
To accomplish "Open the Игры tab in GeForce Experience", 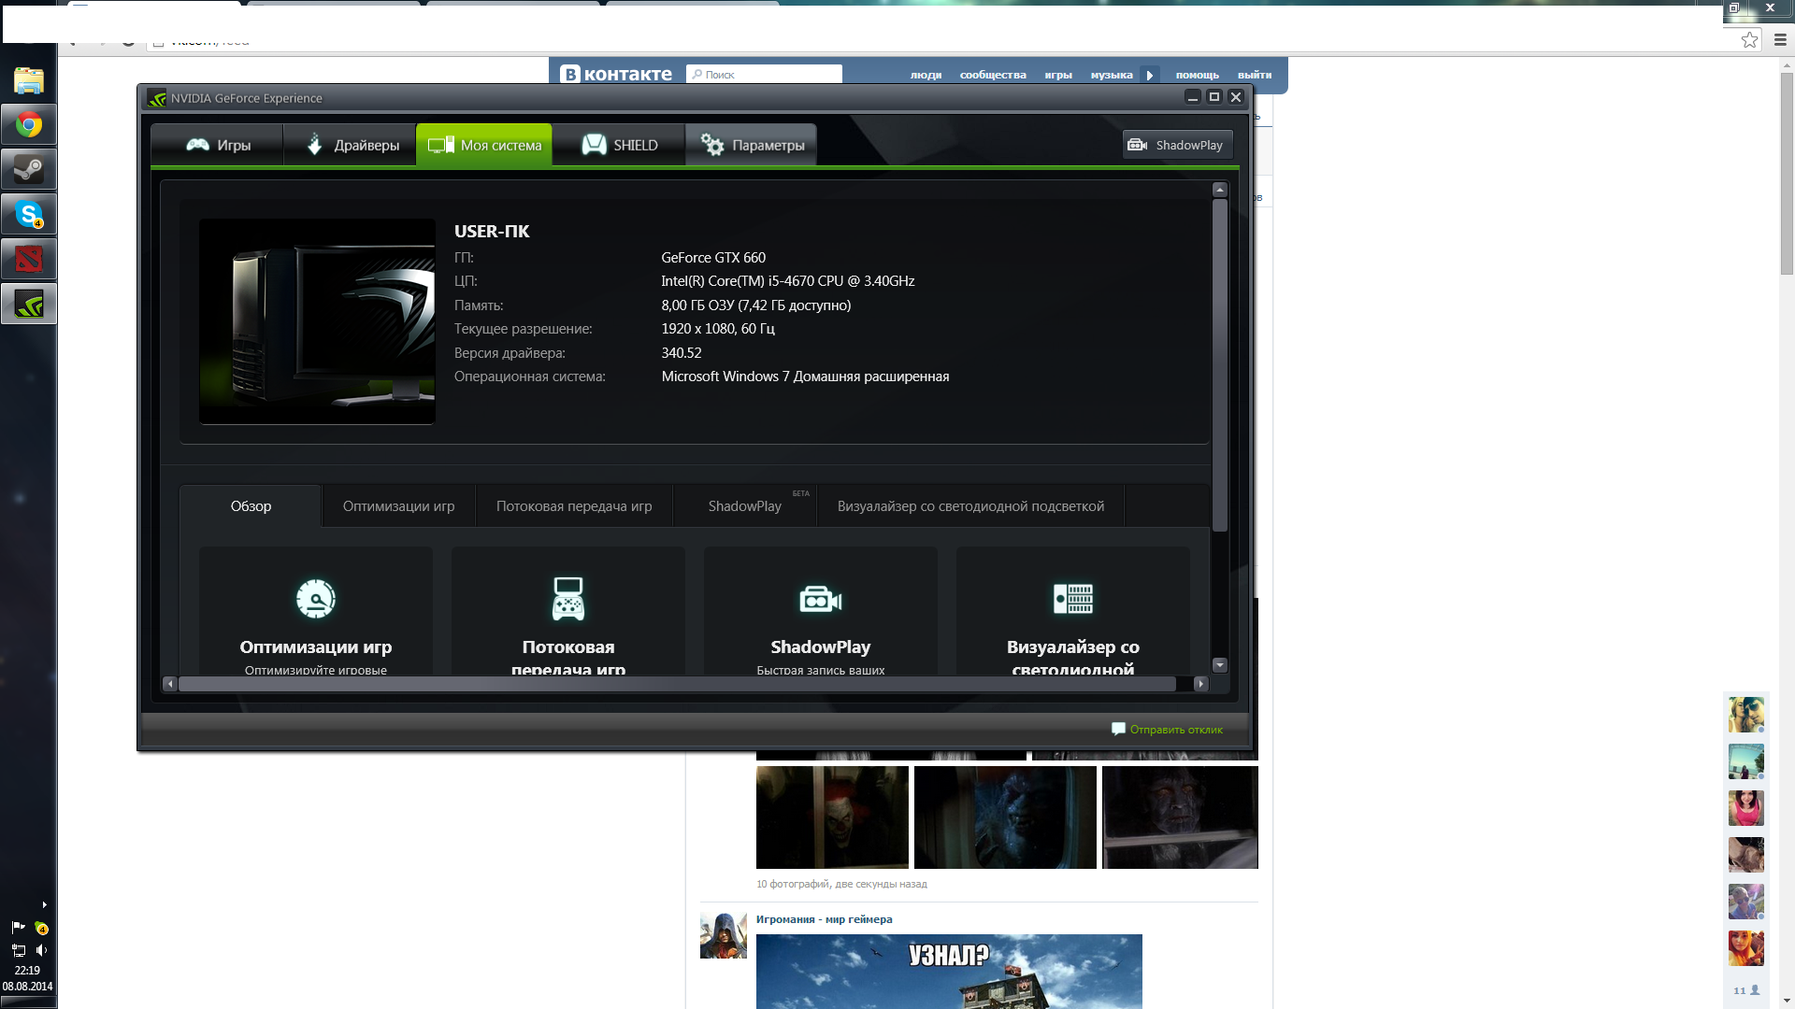I will tap(218, 145).
